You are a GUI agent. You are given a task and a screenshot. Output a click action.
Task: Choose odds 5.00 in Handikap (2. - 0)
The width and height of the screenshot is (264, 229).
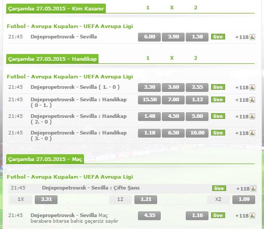click(197, 116)
